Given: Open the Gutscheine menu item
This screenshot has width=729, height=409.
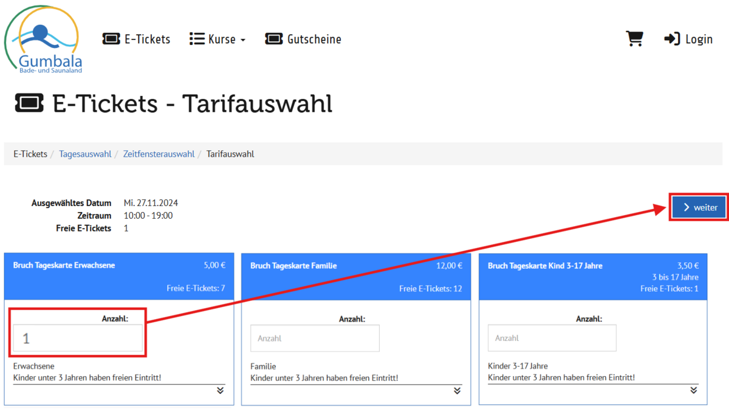Looking at the screenshot, I should click(x=314, y=39).
